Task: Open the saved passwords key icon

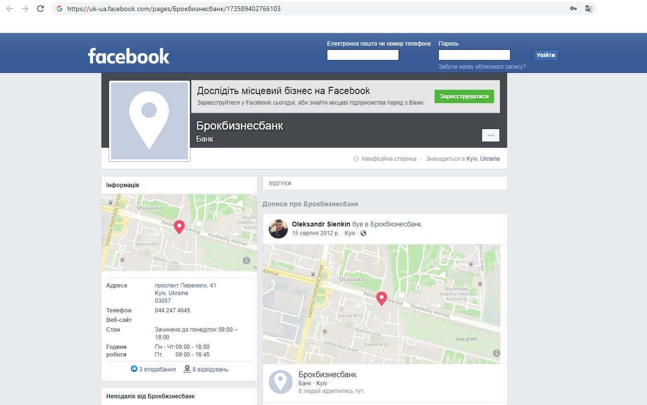Action: [x=573, y=9]
